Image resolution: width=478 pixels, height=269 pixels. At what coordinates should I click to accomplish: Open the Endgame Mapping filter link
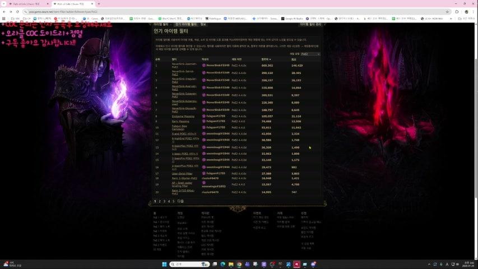click(183, 116)
